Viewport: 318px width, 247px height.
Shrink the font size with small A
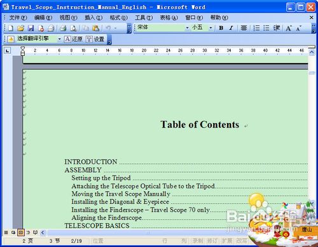pyautogui.click(x=298, y=28)
